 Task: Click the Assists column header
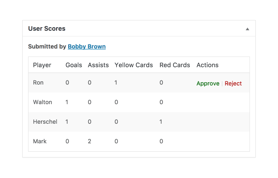[98, 65]
